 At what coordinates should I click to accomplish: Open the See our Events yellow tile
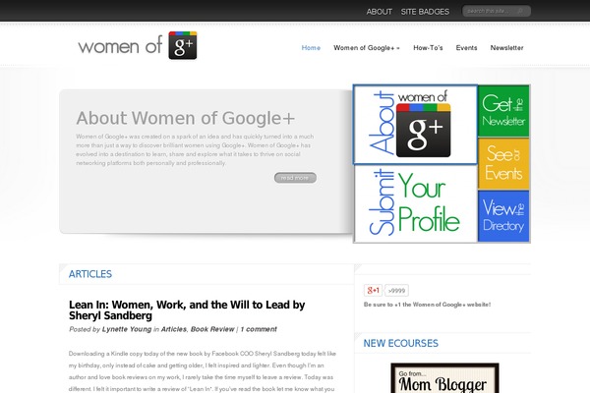point(503,164)
